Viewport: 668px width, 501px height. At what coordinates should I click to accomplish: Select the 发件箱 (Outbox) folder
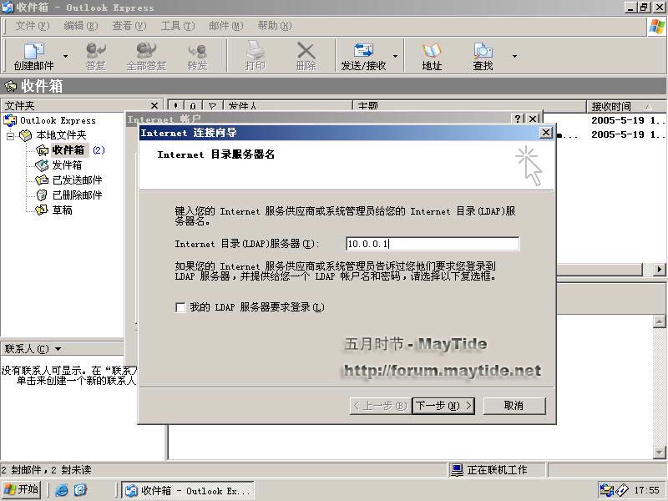(x=66, y=165)
